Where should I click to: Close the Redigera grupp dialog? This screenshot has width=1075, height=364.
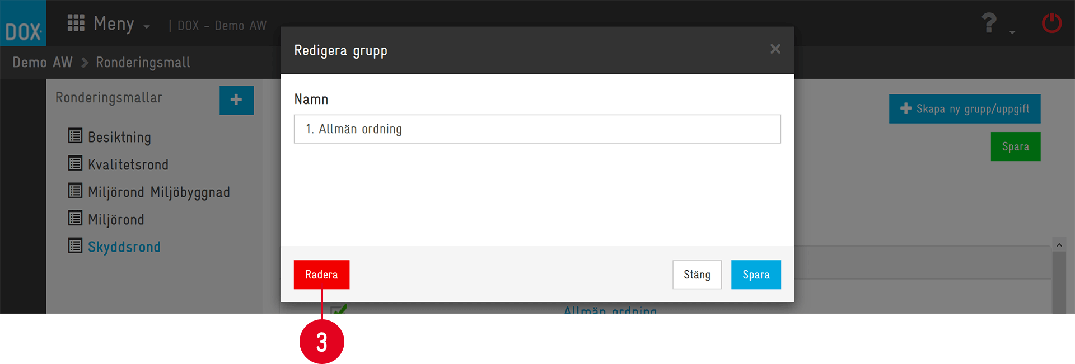pyautogui.click(x=775, y=49)
